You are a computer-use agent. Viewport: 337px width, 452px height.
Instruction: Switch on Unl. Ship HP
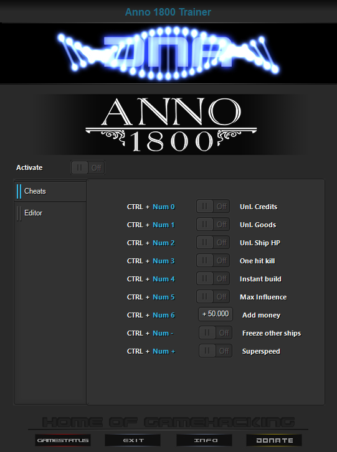(x=213, y=242)
